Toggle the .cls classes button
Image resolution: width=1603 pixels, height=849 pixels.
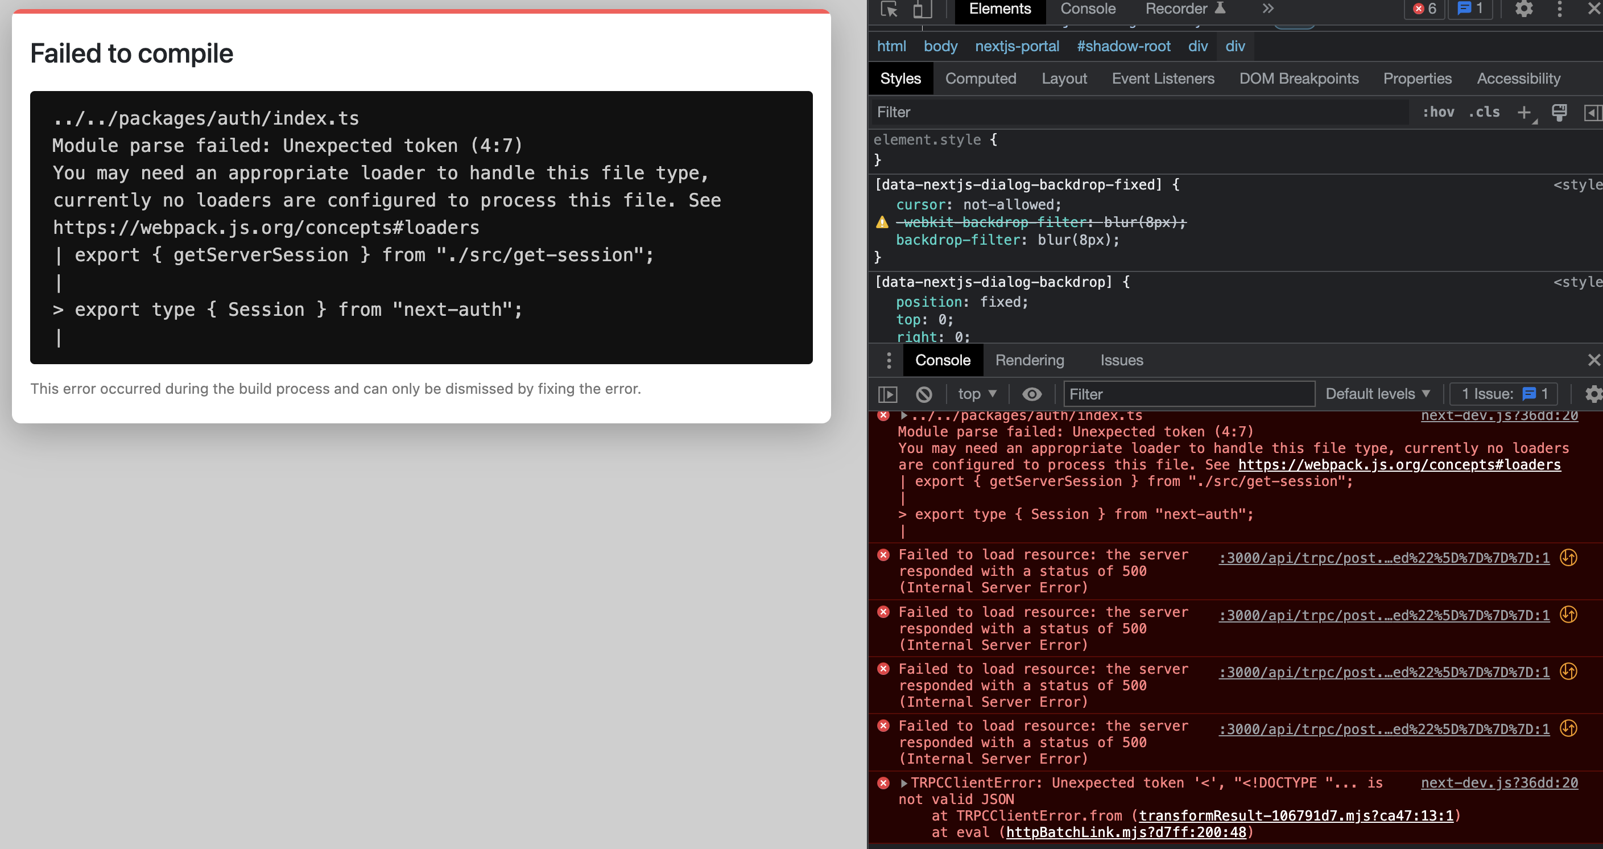(1484, 113)
